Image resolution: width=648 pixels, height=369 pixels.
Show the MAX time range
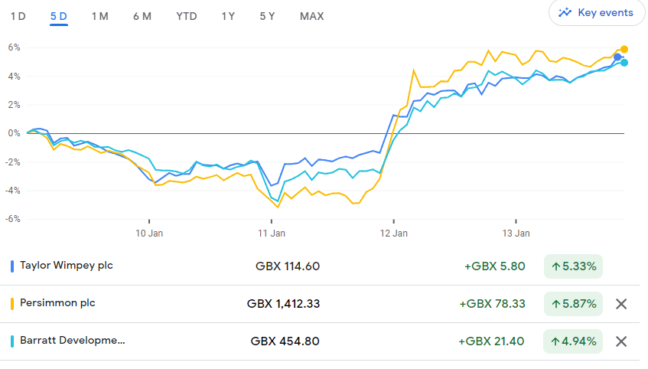pyautogui.click(x=311, y=16)
